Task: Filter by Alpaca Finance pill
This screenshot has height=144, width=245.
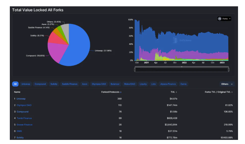Action: (168, 84)
